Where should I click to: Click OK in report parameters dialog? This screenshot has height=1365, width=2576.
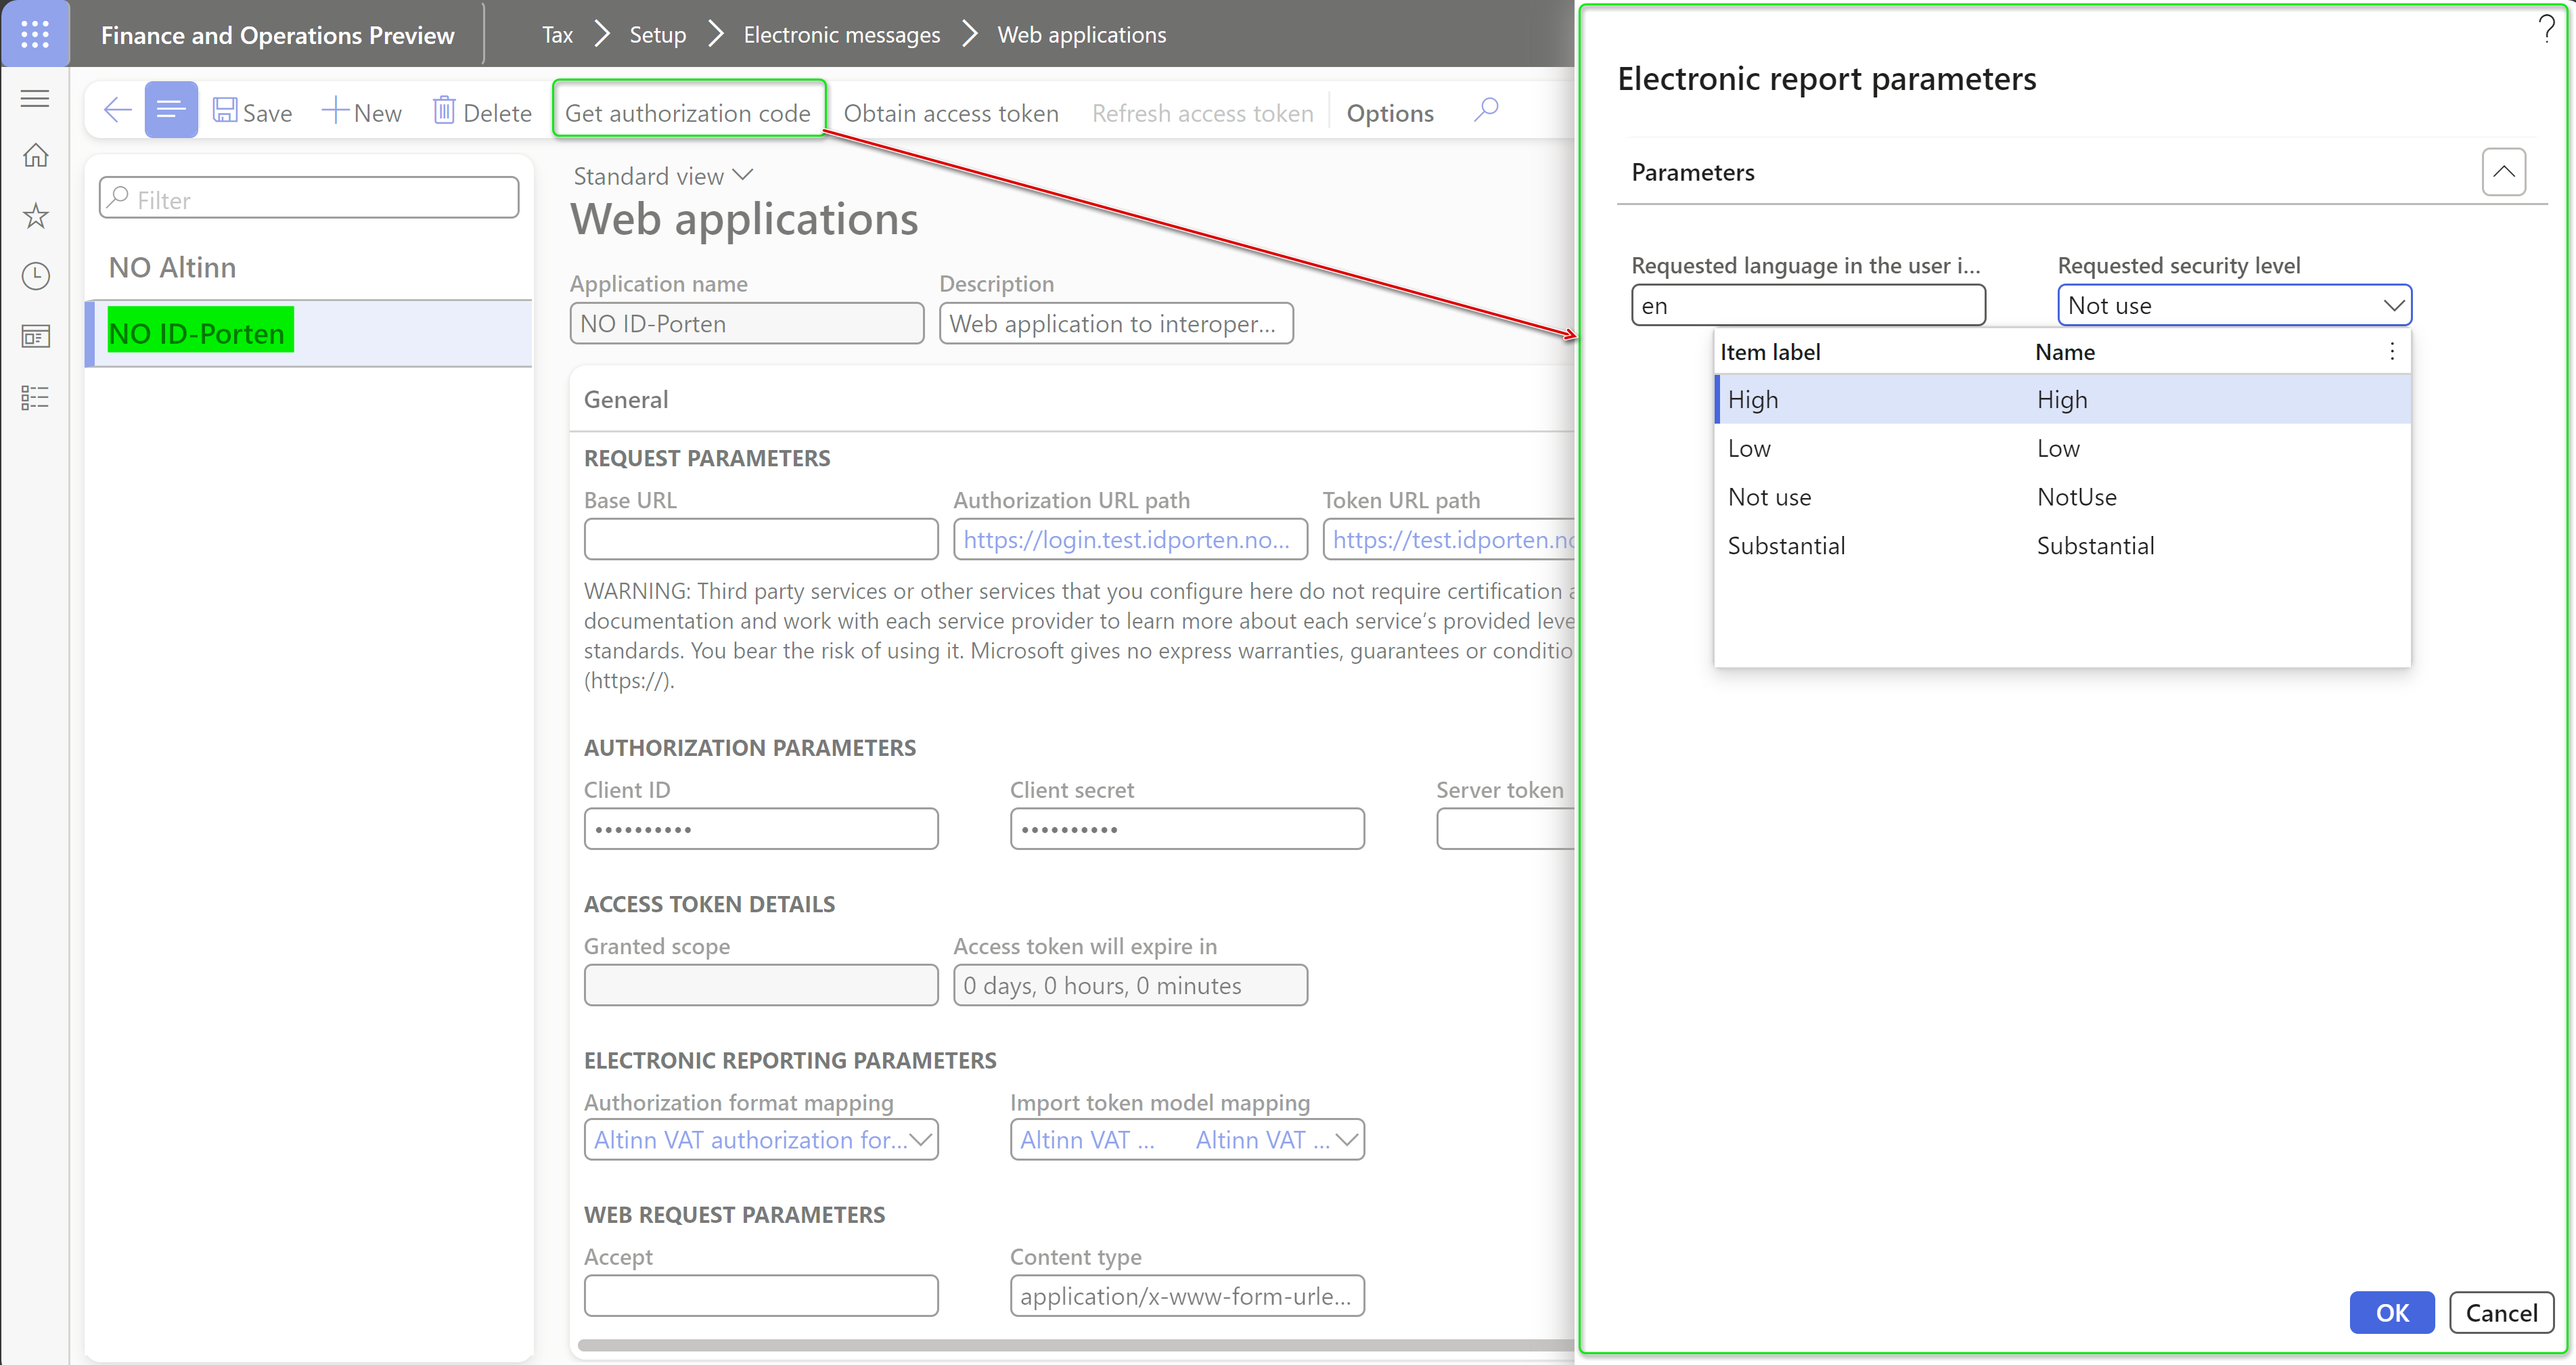point(2392,1312)
